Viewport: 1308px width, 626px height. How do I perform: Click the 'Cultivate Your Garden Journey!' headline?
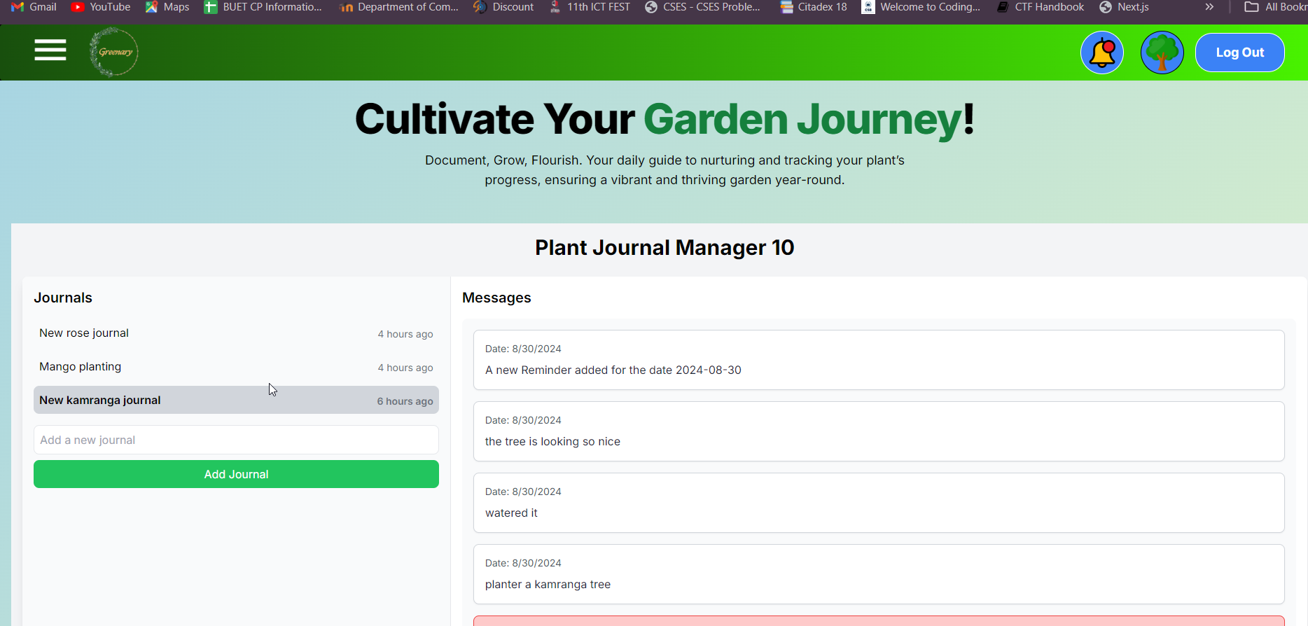(665, 119)
